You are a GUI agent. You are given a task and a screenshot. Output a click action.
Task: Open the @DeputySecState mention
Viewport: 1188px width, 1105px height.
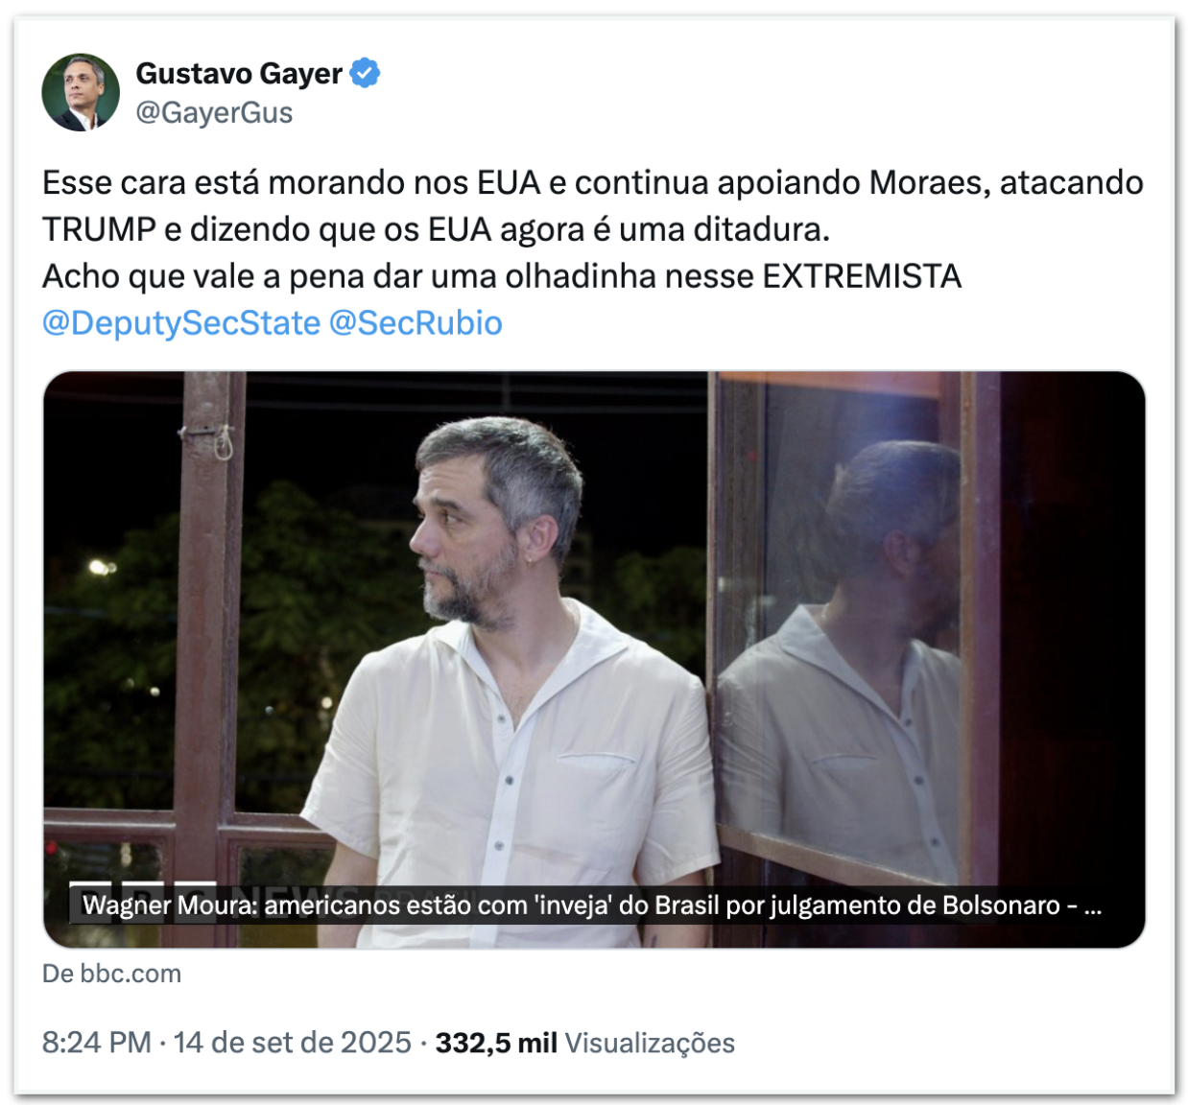coord(181,323)
